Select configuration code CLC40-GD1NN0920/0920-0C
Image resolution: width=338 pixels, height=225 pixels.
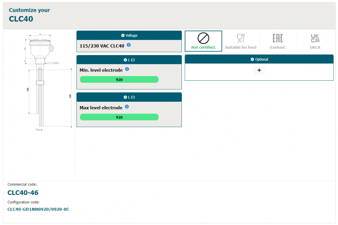(38, 209)
